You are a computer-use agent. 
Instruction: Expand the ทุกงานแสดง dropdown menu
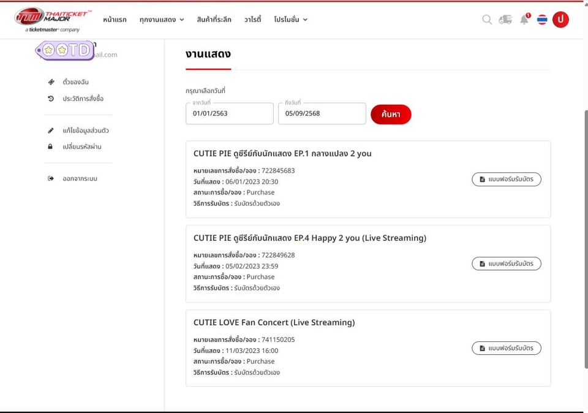pos(162,20)
